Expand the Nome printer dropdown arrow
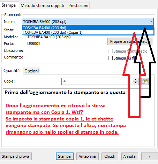158x164 pixels. [x=151, y=22]
